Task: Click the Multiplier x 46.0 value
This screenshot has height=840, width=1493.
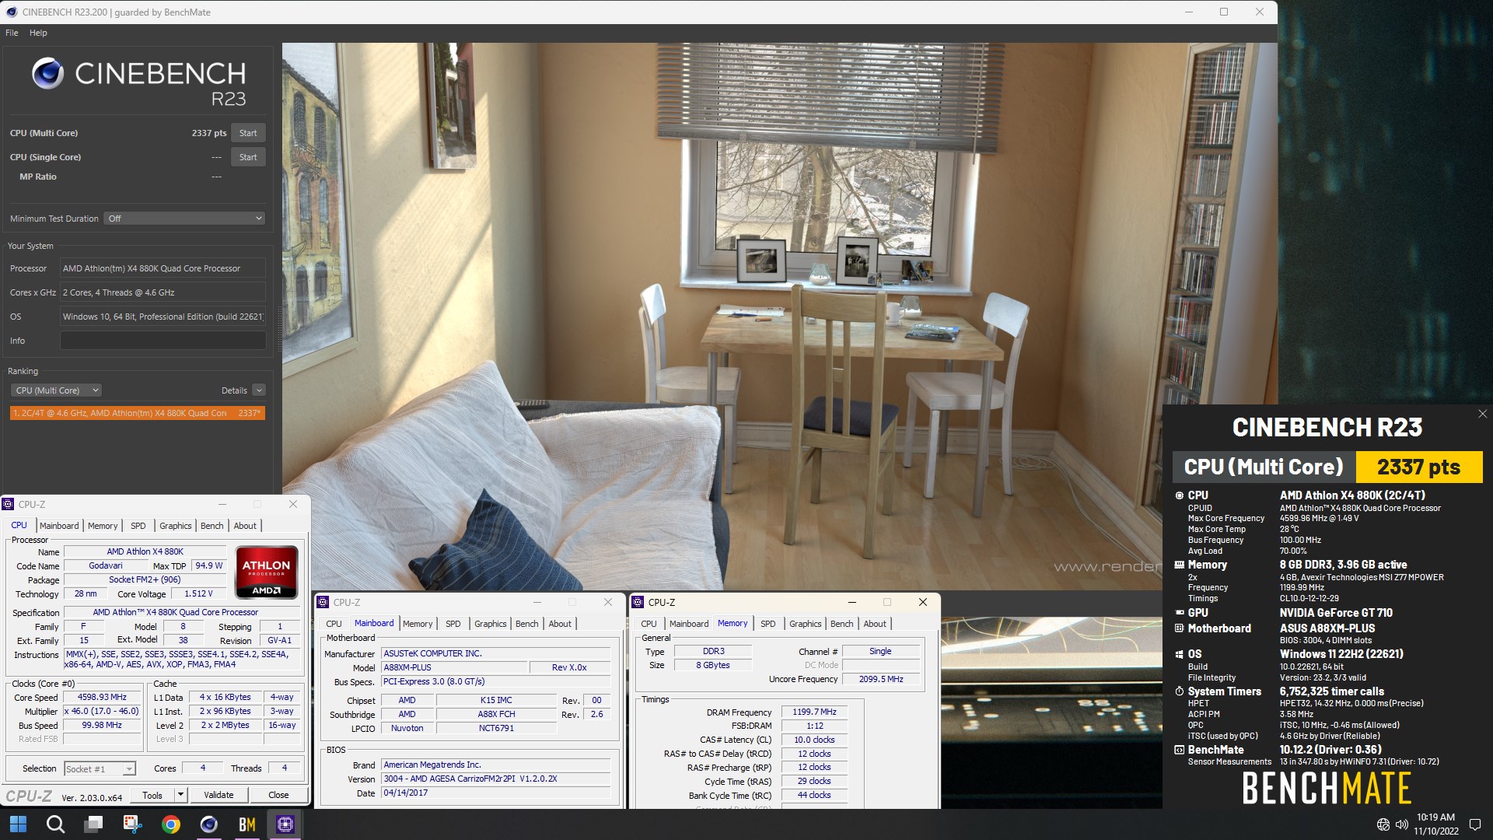Action: (x=102, y=712)
